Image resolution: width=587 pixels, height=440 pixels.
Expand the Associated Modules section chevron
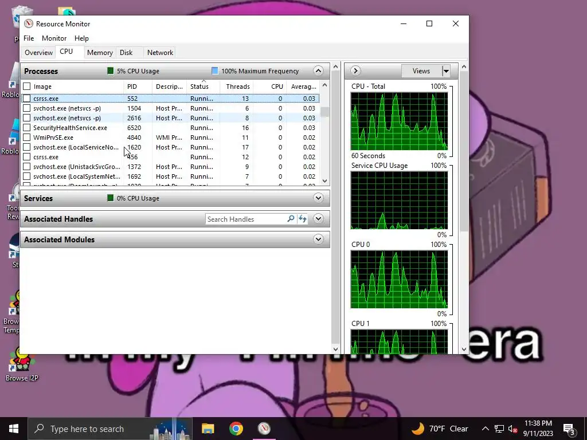click(318, 239)
